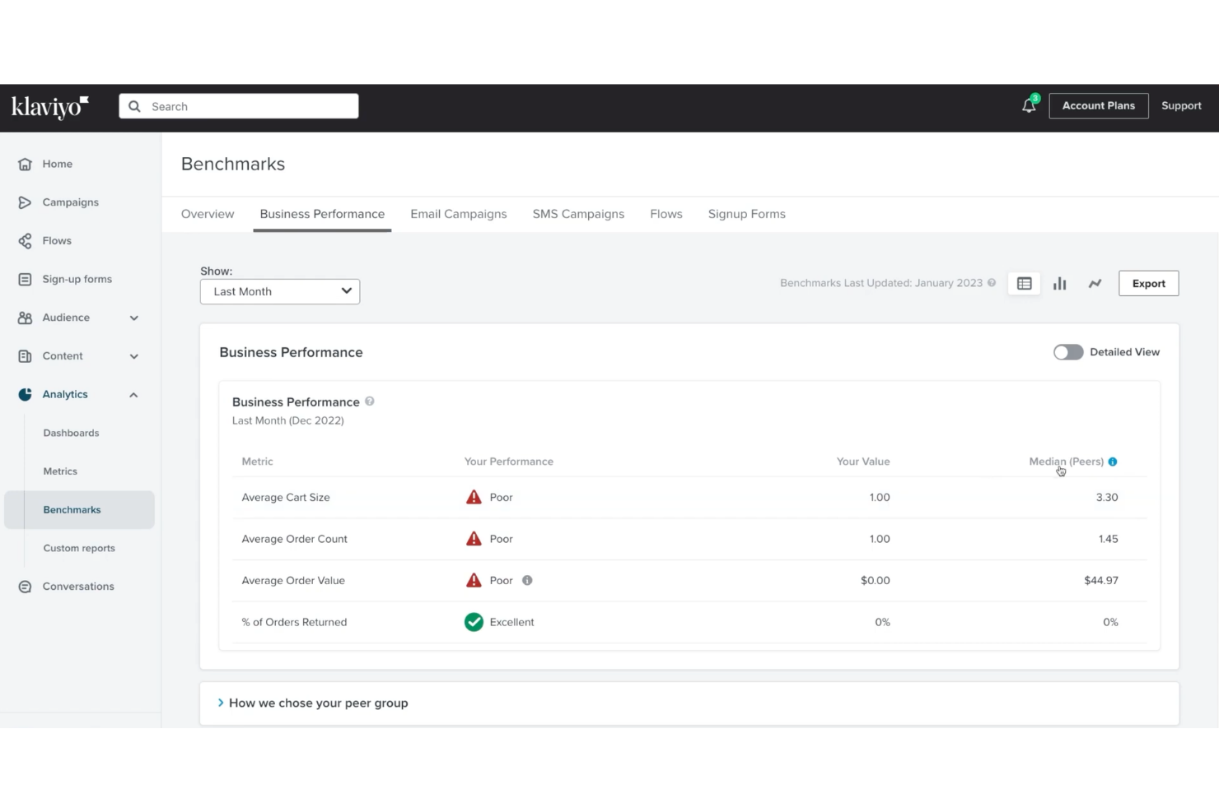Viewport: 1219px width, 812px height.
Task: Click the info icon beside Average Order Value
Action: click(x=527, y=580)
